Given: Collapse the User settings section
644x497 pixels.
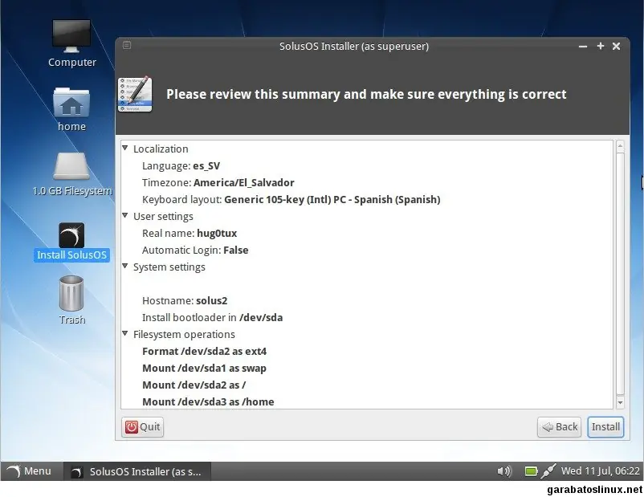Looking at the screenshot, I should coord(125,216).
